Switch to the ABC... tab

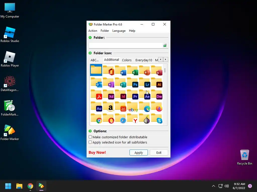pos(95,60)
